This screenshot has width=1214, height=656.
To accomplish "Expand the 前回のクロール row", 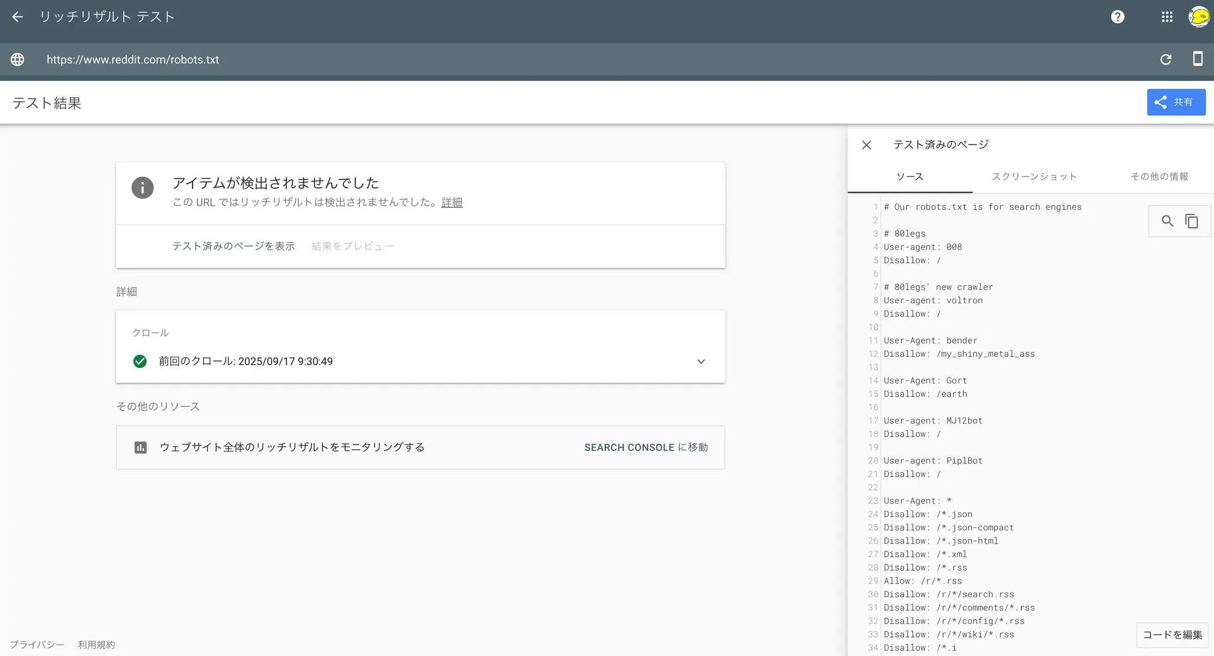I will click(x=245, y=361).
